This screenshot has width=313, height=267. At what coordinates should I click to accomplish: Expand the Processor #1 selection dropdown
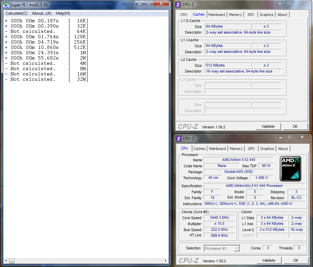[x=237, y=248]
